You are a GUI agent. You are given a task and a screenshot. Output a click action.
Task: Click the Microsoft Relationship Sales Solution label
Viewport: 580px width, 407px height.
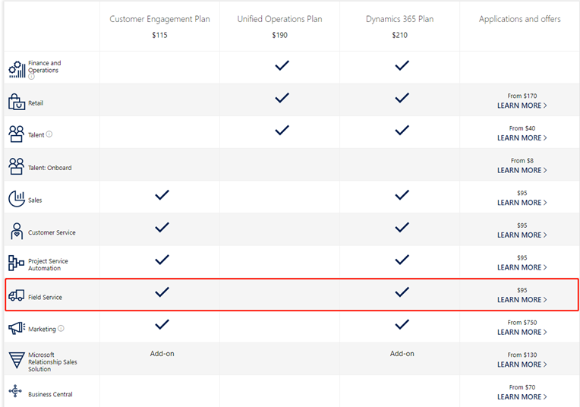coord(52,362)
